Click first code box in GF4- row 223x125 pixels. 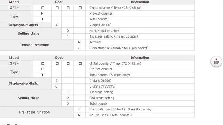pyautogui.click(x=43, y=8)
